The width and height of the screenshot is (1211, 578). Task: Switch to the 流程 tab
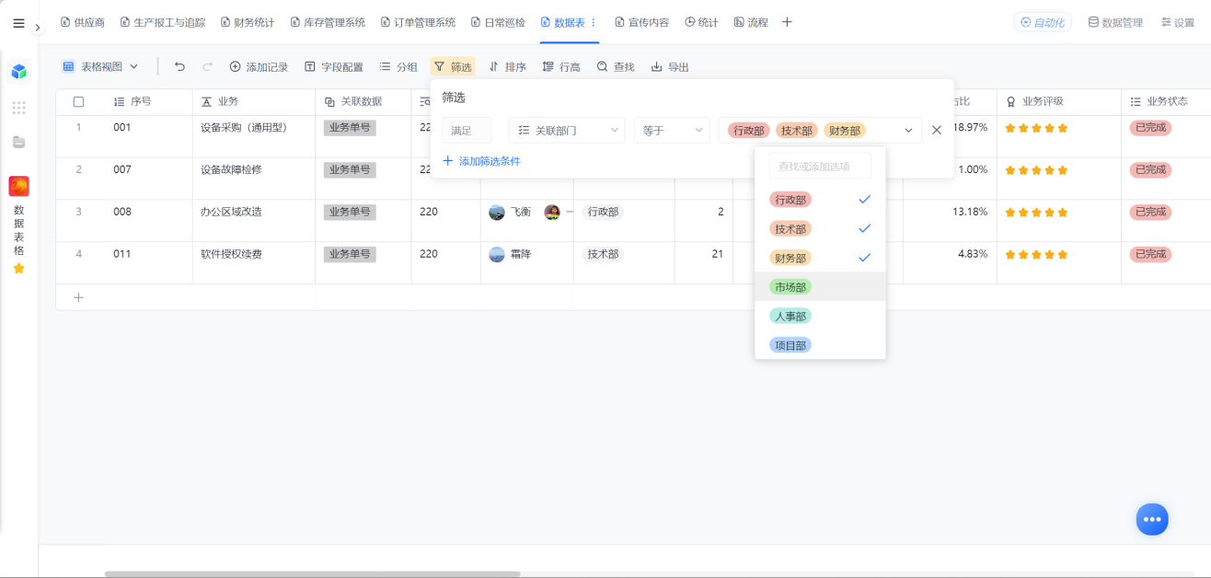point(751,22)
